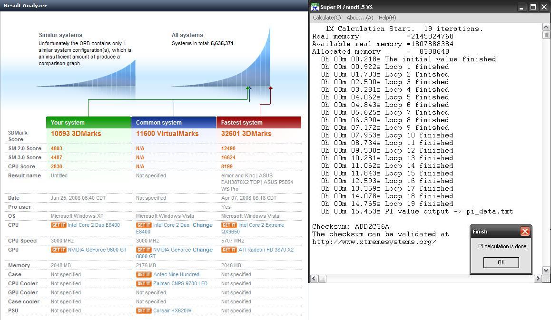Viewport: 551px width, 320px height.
Task: Click the CPU Score value 8199
Action: [x=227, y=166]
